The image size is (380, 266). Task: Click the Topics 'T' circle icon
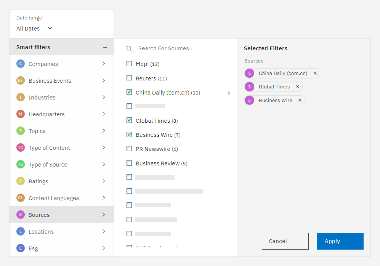tap(21, 131)
